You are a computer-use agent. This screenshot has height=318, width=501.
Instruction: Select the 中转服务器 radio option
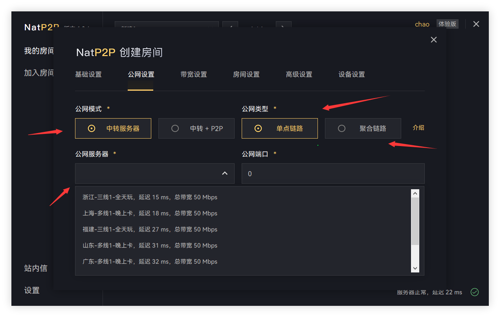[113, 128]
